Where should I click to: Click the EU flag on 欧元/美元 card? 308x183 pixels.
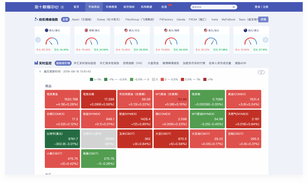tap(47, 30)
